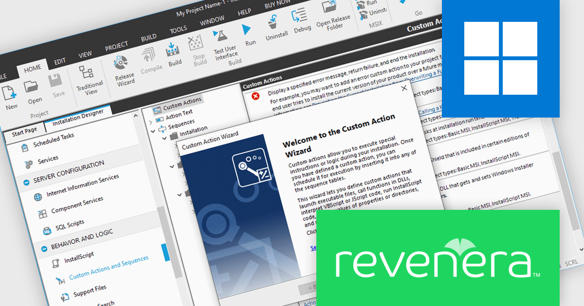584x306 pixels.
Task: Open the BUILD ribbon tab
Action: click(148, 38)
